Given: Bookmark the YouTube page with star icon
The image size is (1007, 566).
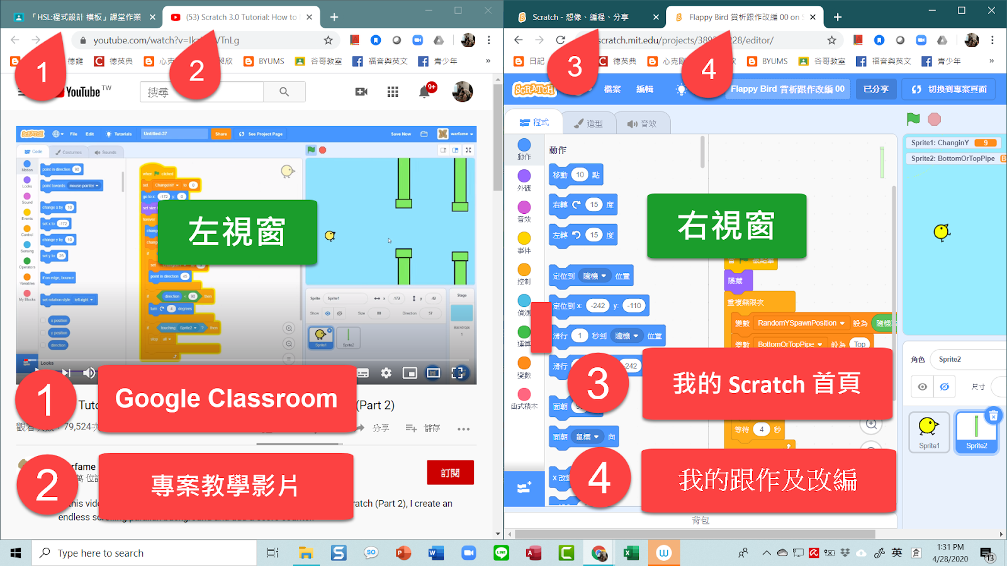Looking at the screenshot, I should [328, 40].
